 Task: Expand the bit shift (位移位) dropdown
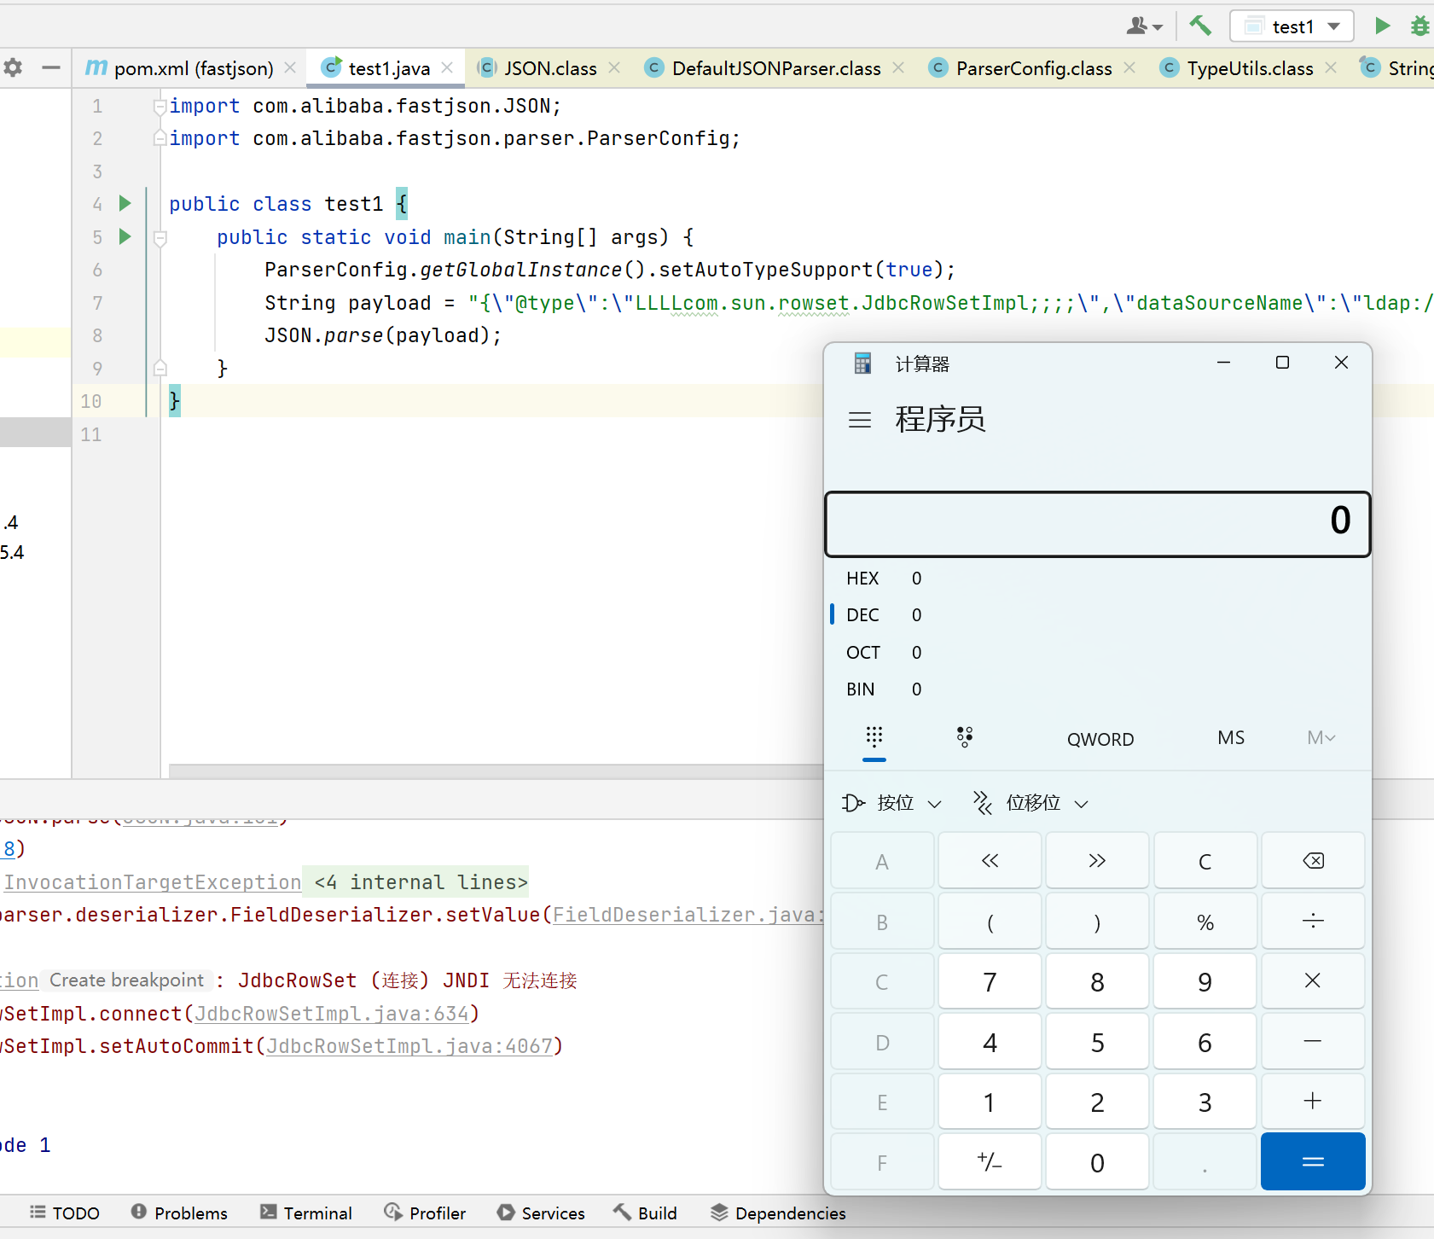[x=1031, y=803]
